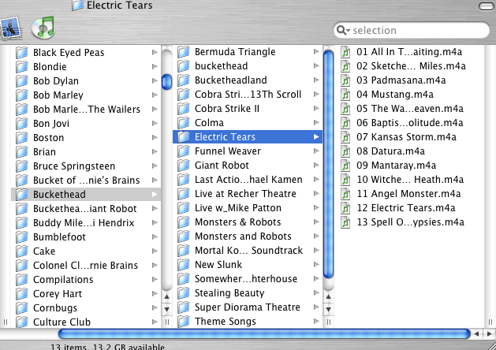The width and height of the screenshot is (496, 350).
Task: Click the Black Eyed Peas folder icon
Action: pyautogui.click(x=22, y=53)
